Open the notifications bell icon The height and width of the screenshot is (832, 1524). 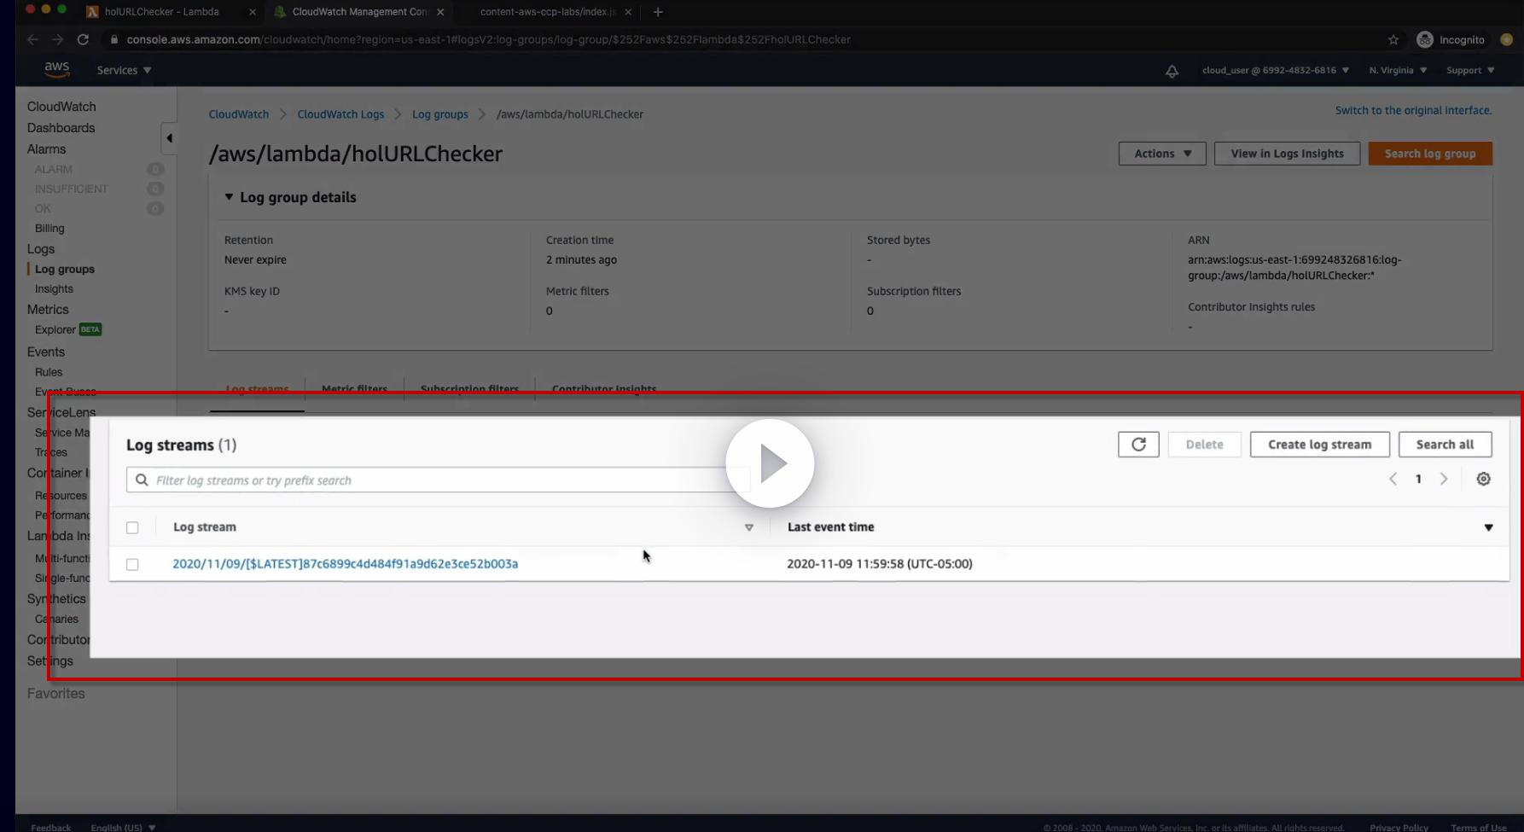pos(1172,71)
